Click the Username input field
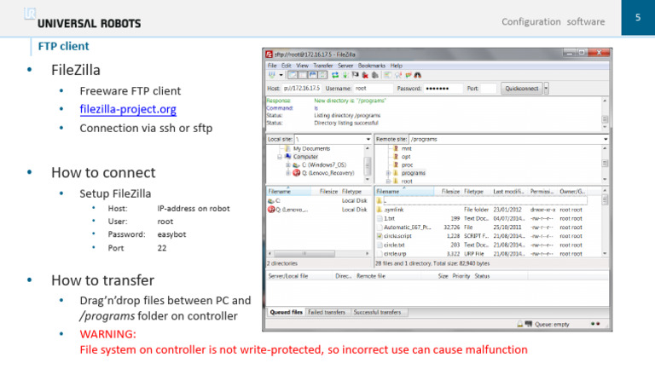 [373, 89]
